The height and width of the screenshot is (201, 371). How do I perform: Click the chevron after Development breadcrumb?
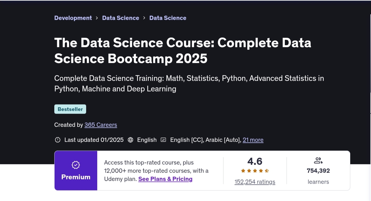point(97,18)
